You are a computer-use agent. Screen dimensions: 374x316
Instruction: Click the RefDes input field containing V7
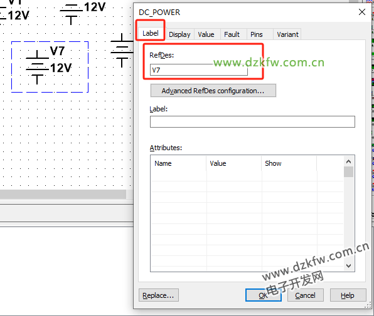[199, 70]
